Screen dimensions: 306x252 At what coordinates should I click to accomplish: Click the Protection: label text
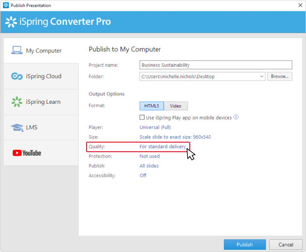pos(100,156)
